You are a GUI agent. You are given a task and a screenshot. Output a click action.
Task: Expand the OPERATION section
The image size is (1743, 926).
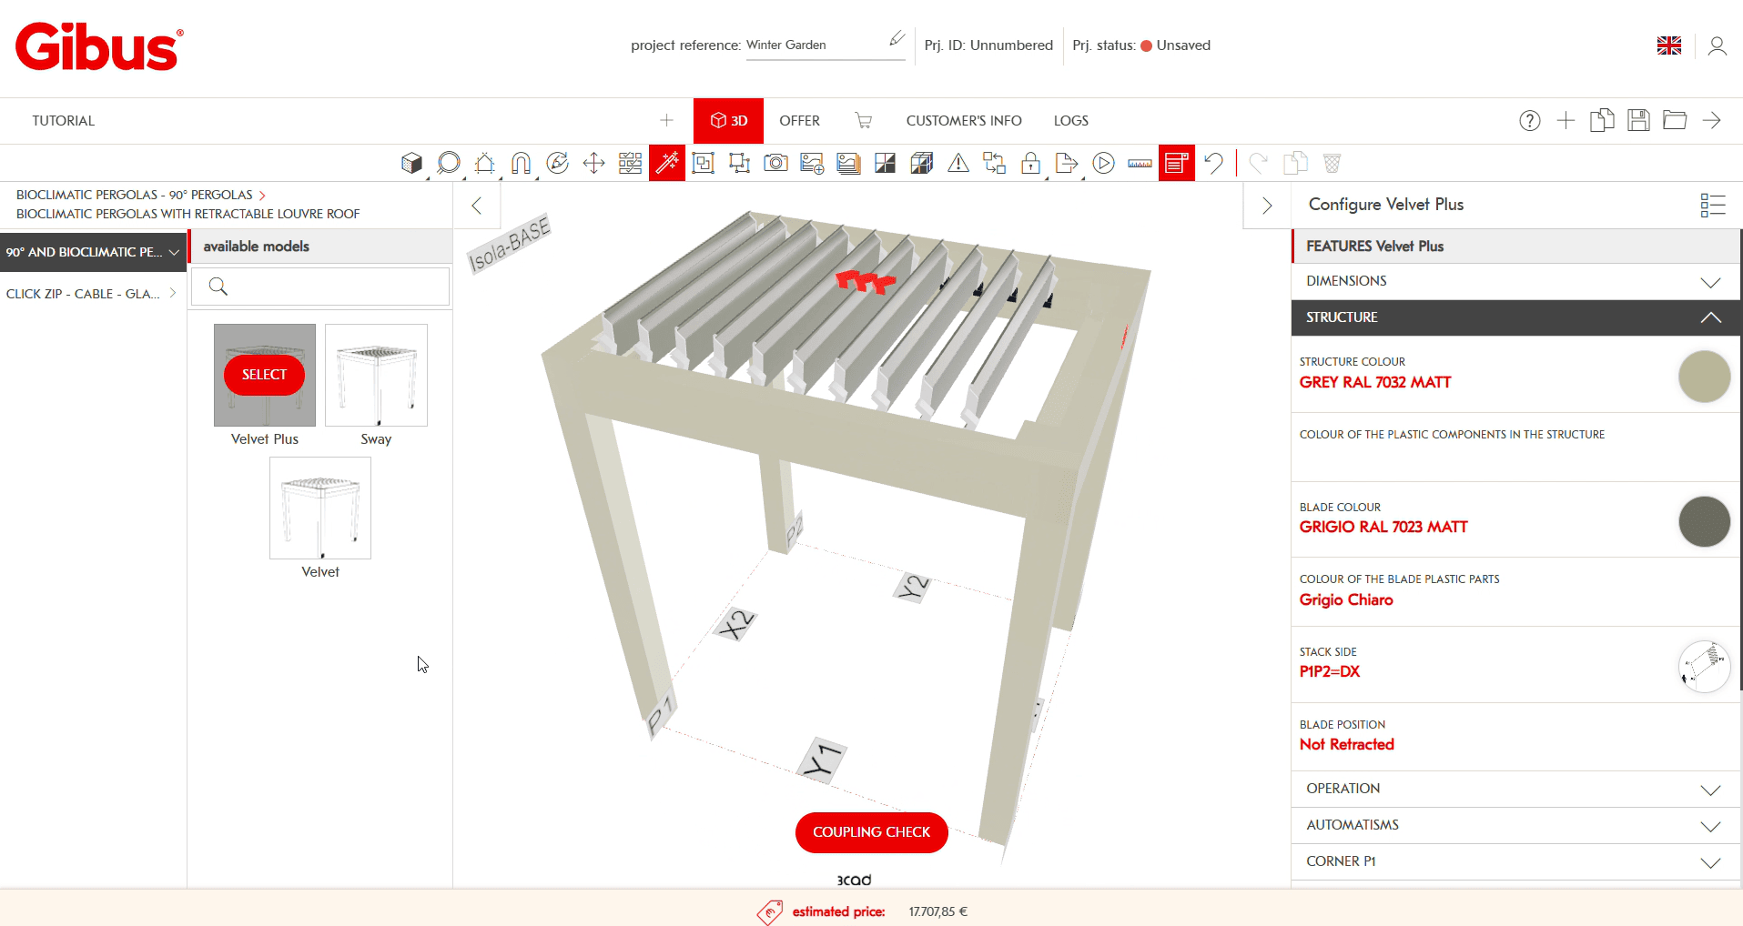(x=1515, y=789)
